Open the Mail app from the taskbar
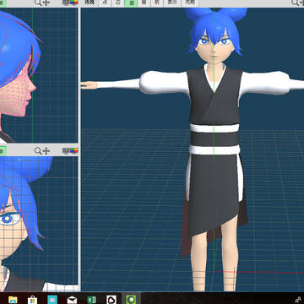 [72, 300]
